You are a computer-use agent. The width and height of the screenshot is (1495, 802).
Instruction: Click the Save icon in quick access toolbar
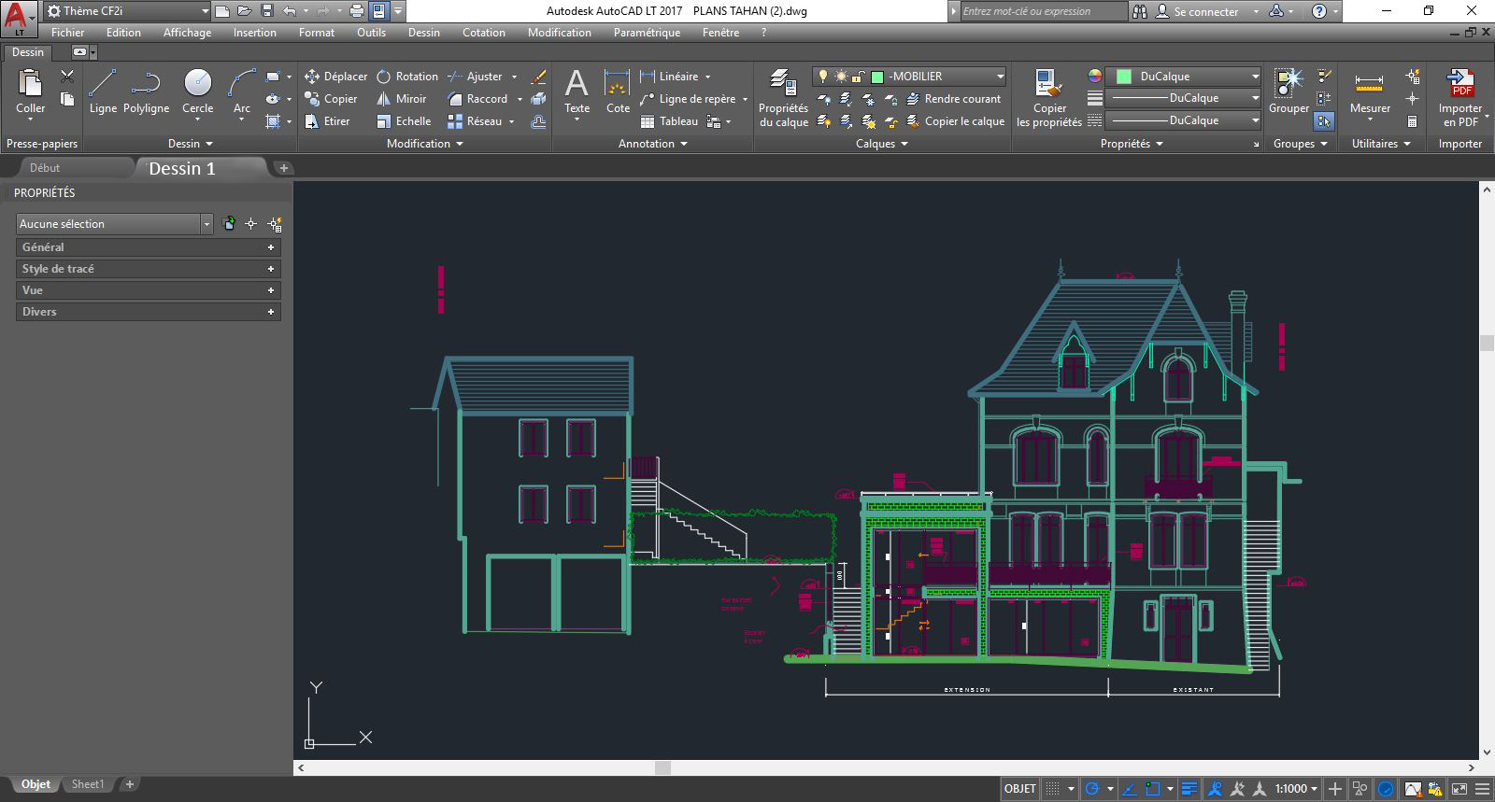point(266,11)
